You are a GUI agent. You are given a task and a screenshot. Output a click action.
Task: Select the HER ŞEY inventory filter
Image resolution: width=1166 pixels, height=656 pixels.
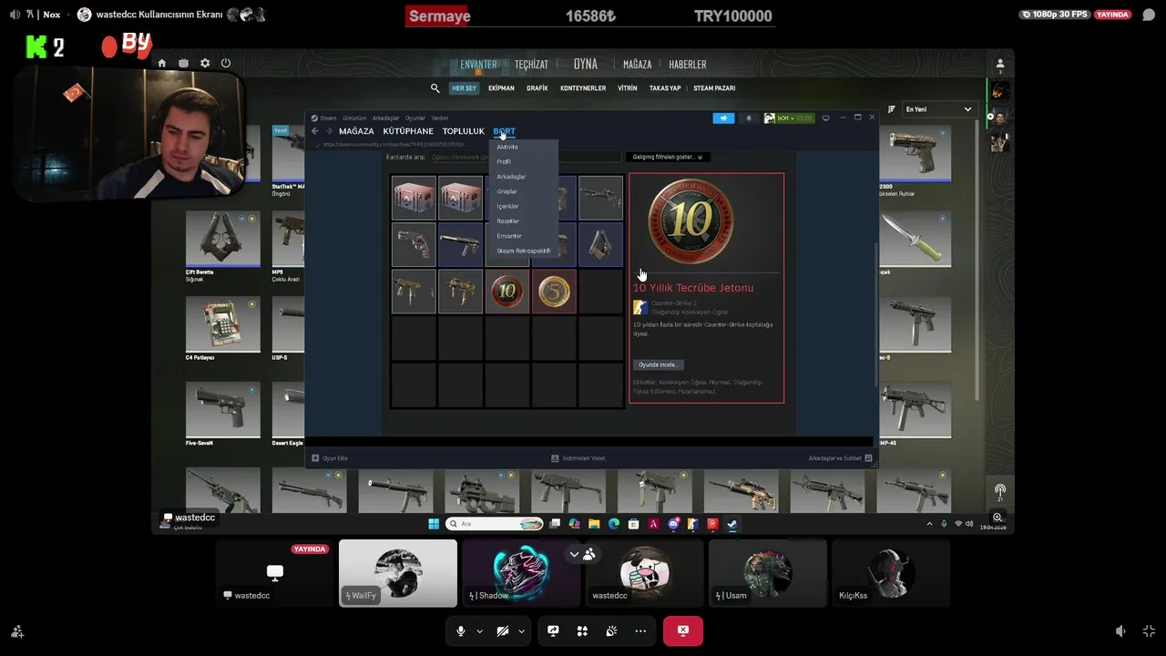click(x=465, y=88)
